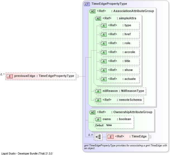Select the AssociationAttributeGroup label

(133, 11)
